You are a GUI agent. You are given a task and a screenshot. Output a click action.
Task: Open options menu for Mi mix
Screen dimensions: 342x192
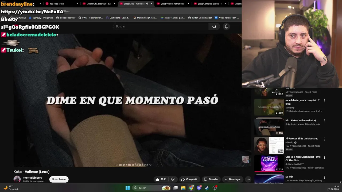pyautogui.click(x=324, y=177)
